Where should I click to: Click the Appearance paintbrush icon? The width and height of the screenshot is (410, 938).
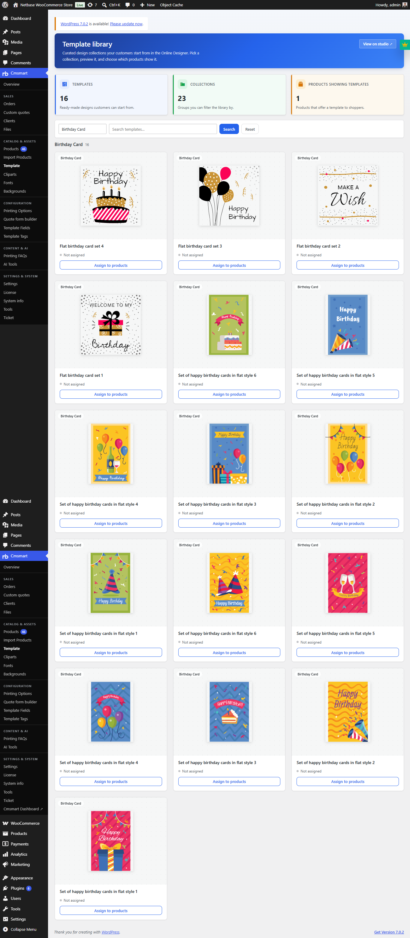[5, 878]
